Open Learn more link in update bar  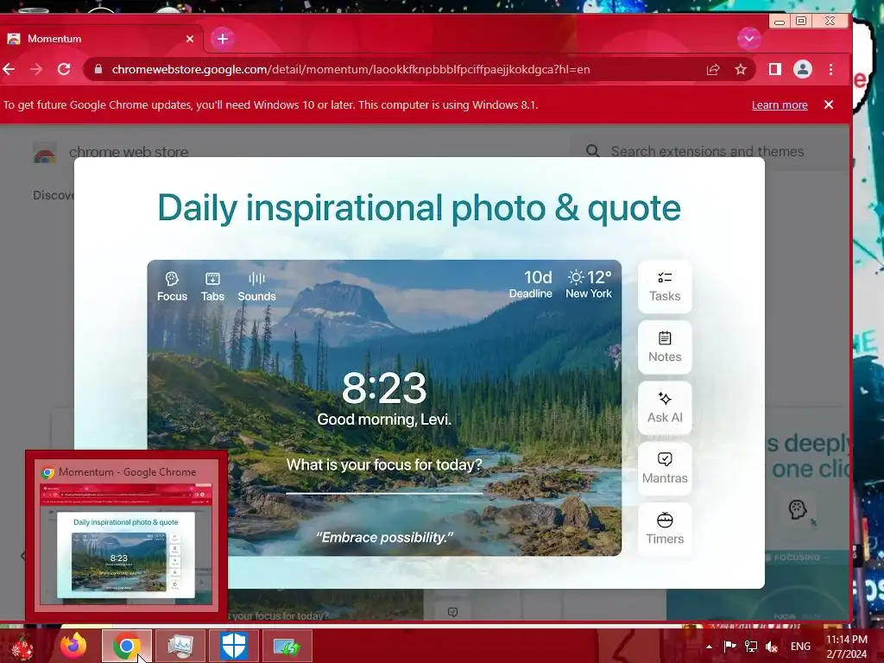tap(780, 104)
